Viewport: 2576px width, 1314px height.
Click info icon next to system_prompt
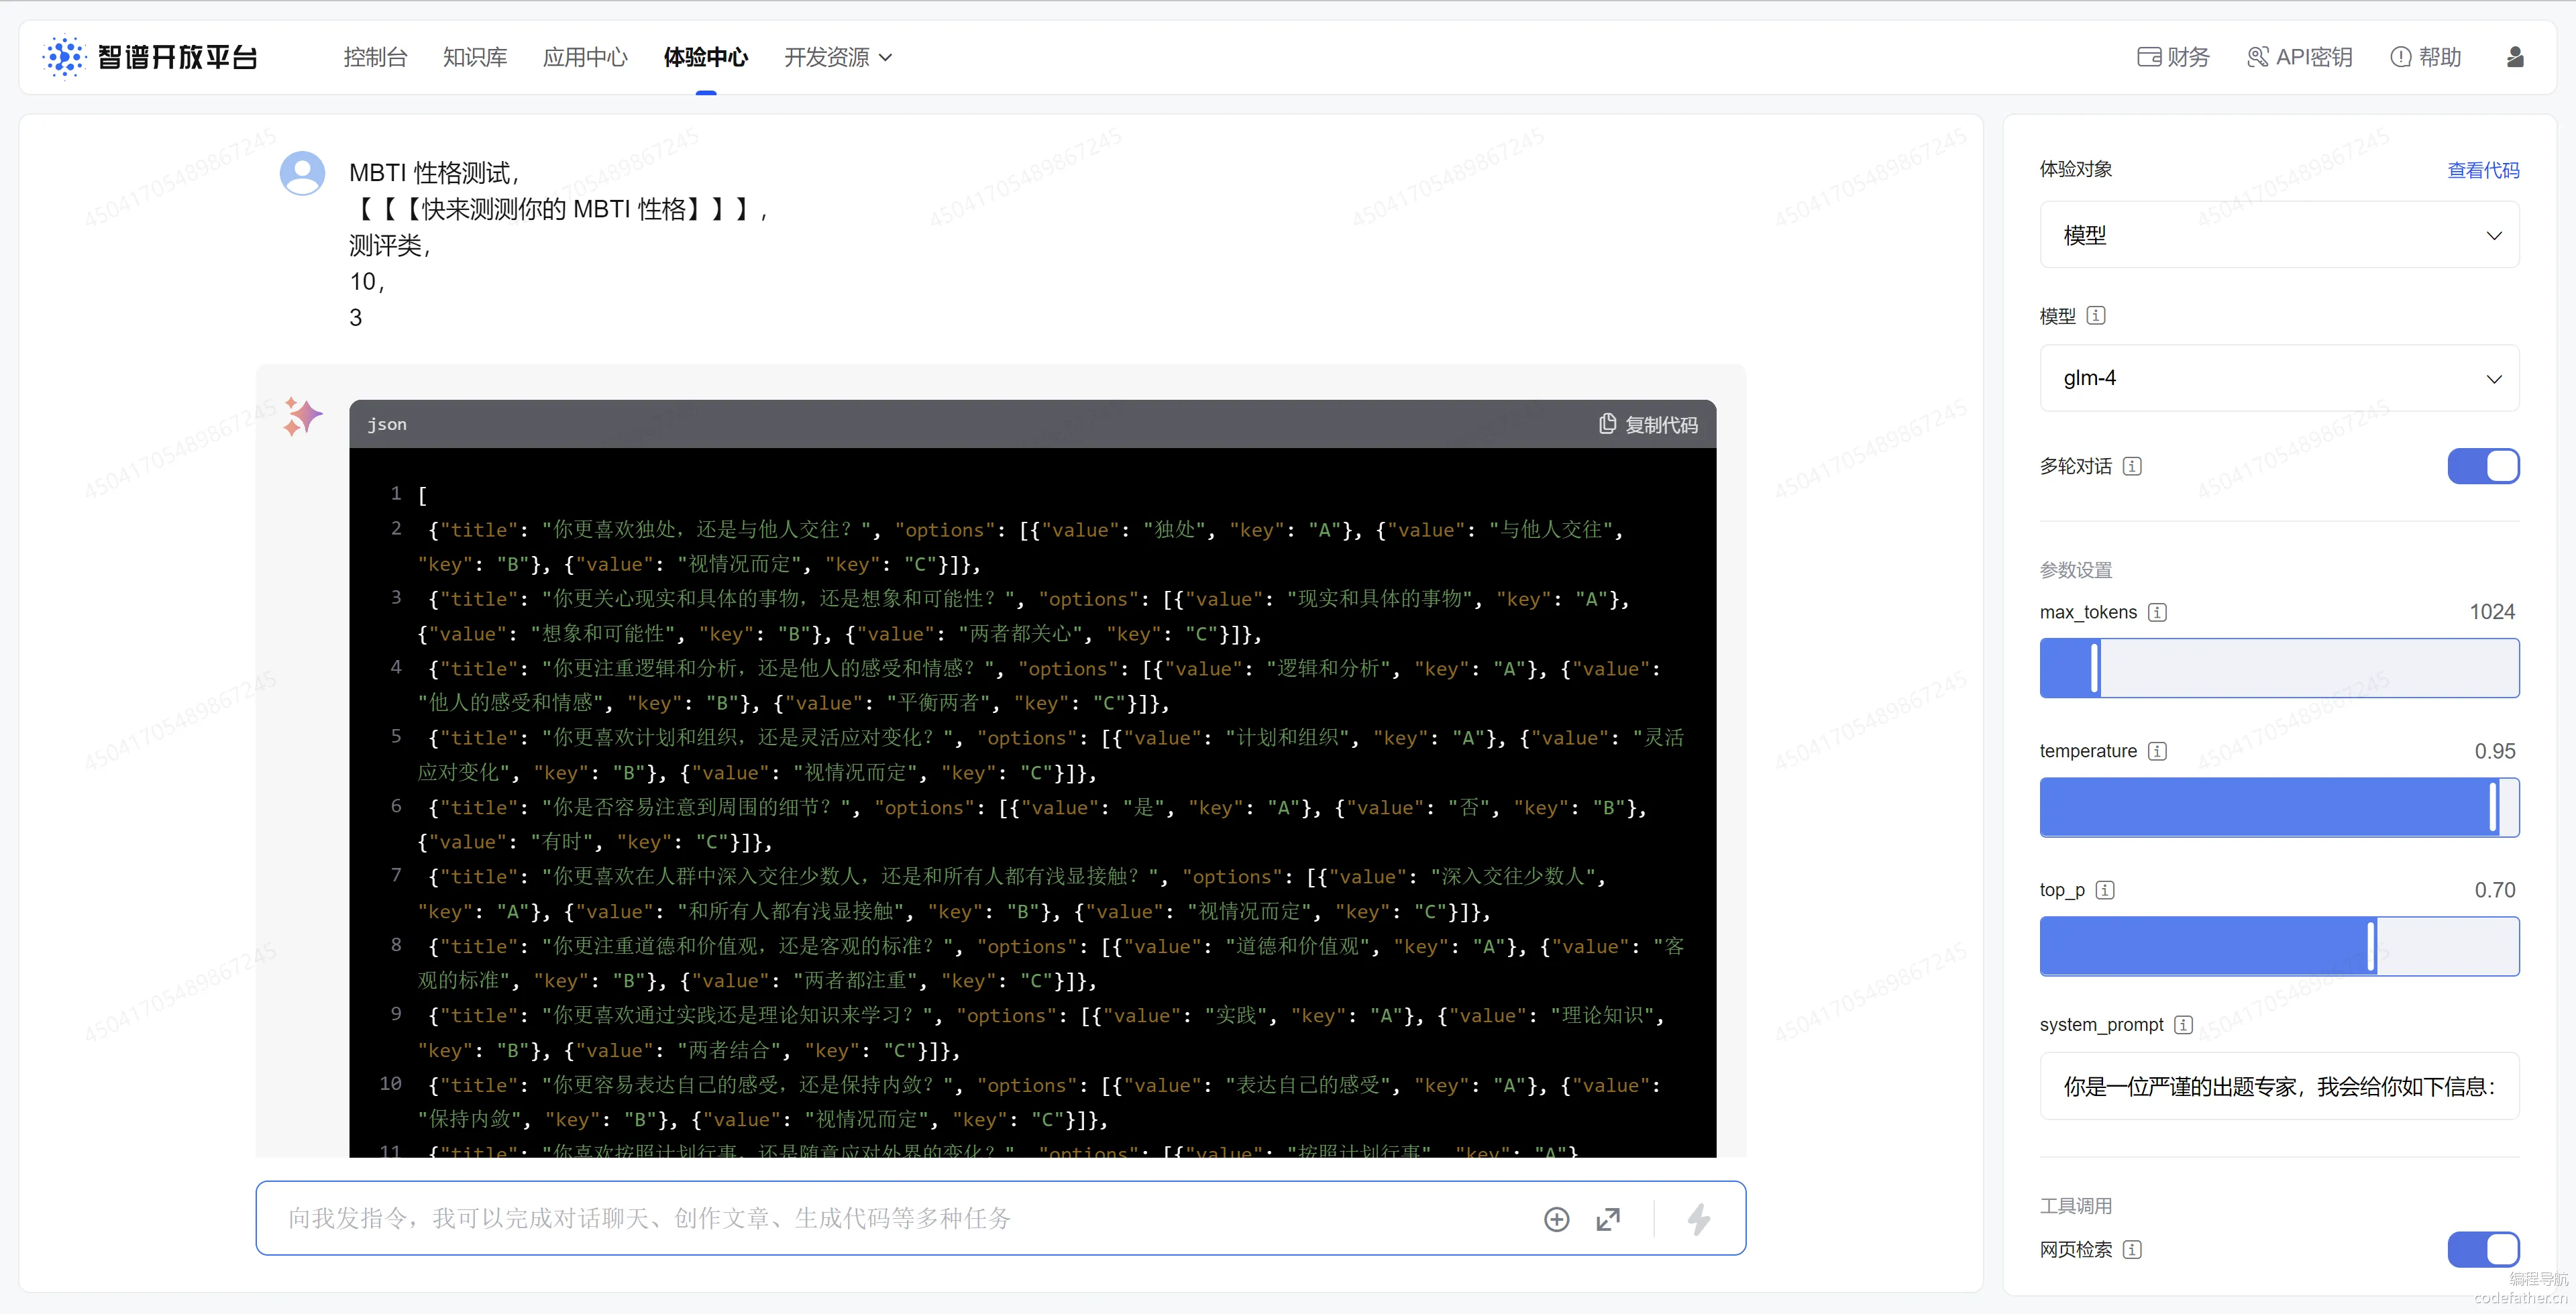point(2184,1025)
